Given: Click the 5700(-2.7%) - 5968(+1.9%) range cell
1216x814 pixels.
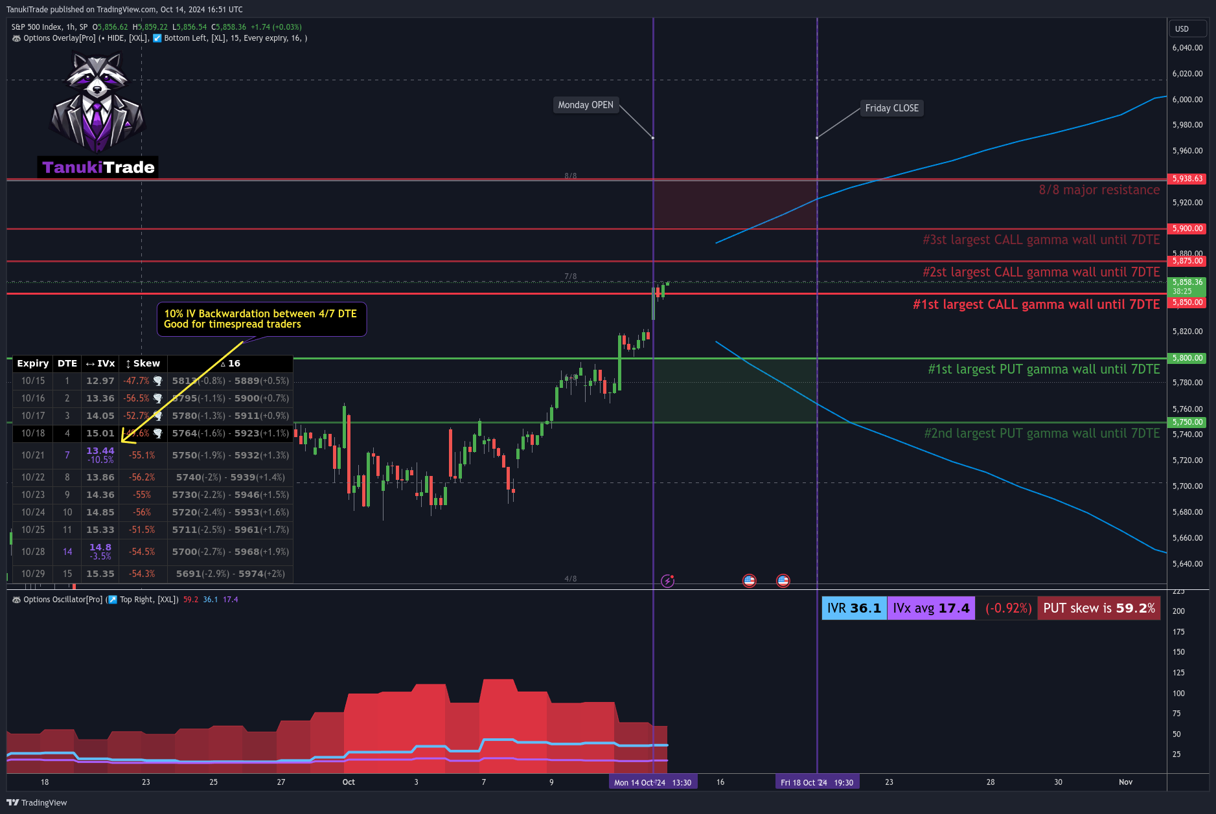Looking at the screenshot, I should [231, 552].
